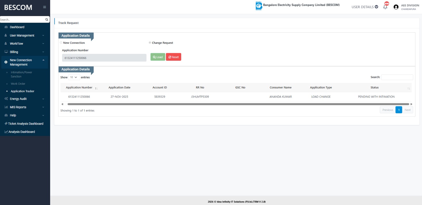Select the New Connection radio button
This screenshot has height=205, width=422.
point(61,43)
